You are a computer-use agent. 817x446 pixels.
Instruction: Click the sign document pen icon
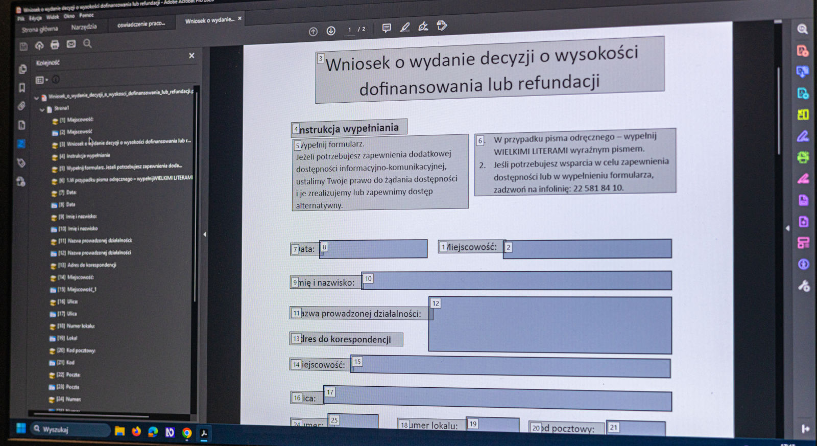click(x=423, y=26)
